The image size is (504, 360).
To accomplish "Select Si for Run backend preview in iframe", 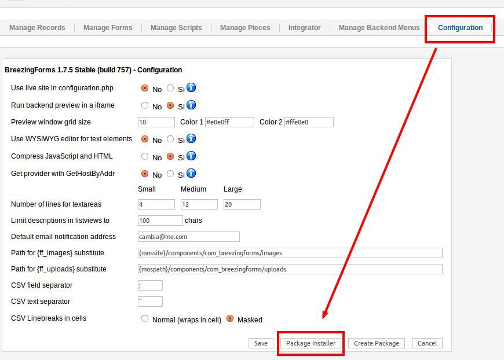I will (x=170, y=105).
